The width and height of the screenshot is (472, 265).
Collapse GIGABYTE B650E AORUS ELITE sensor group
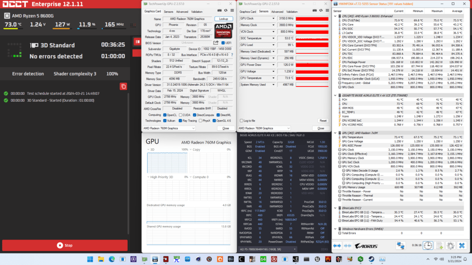336,96
